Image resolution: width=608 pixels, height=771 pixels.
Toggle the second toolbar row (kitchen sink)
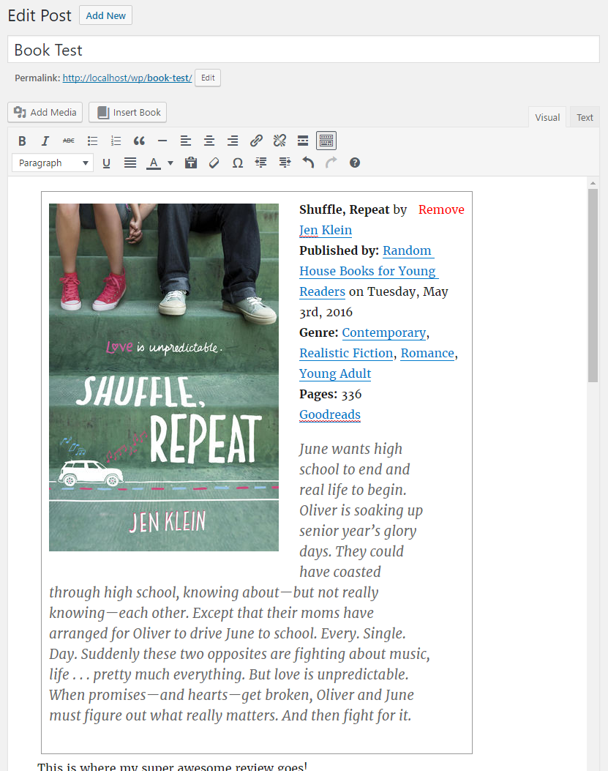pos(326,141)
